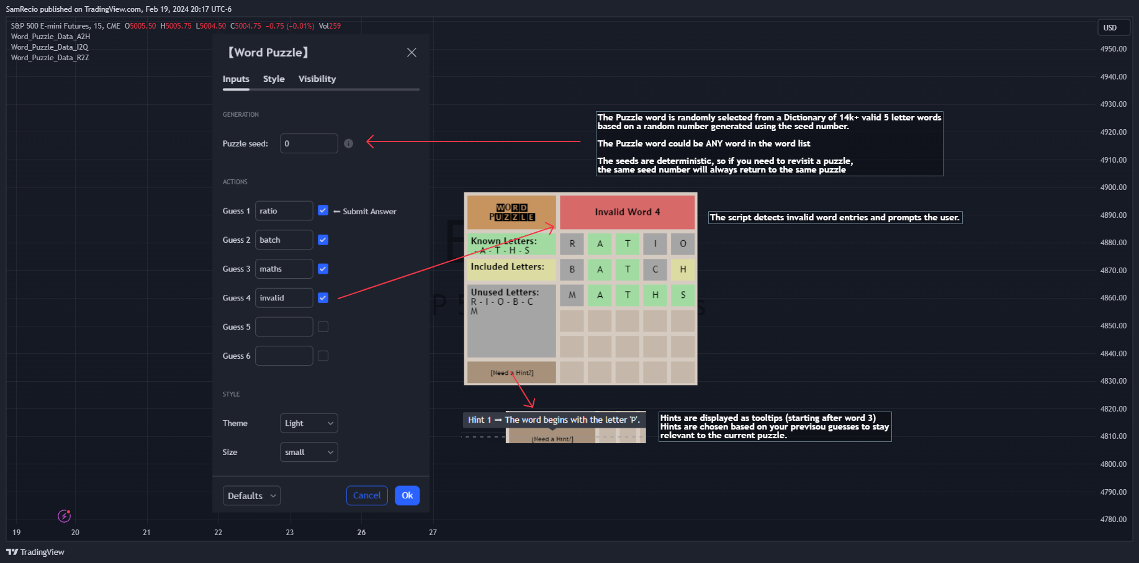Click letter tile B in second guess row
The height and width of the screenshot is (563, 1139).
[572, 269]
